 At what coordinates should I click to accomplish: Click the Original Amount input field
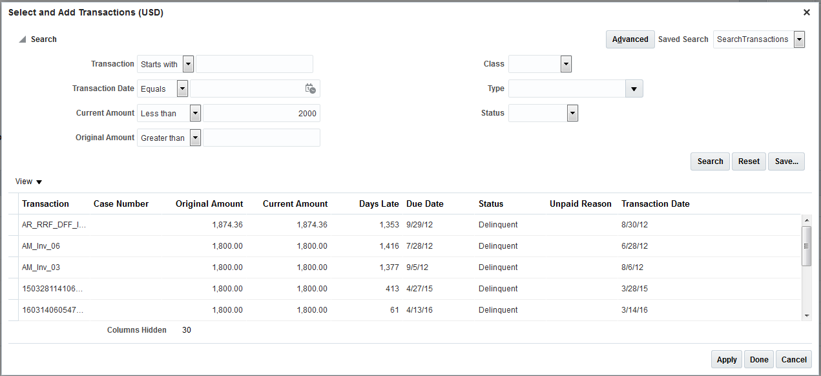tap(261, 138)
